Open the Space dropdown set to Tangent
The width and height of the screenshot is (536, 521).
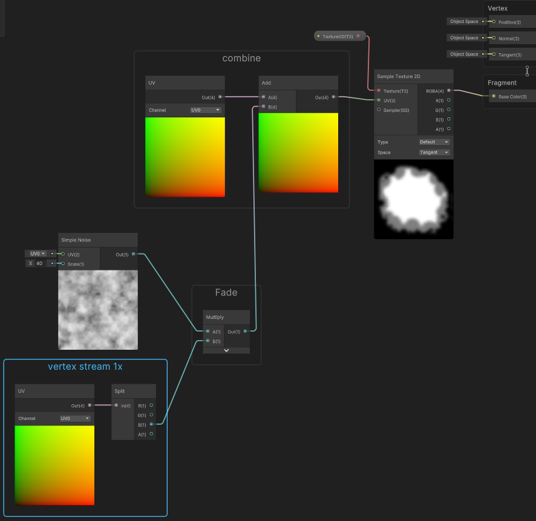(434, 152)
